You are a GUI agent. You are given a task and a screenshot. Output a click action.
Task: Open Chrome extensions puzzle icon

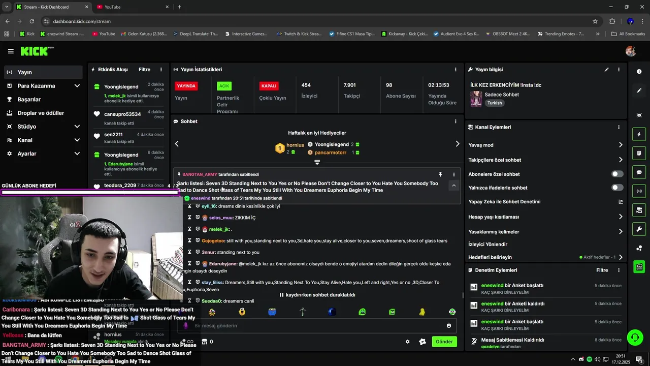[612, 21]
